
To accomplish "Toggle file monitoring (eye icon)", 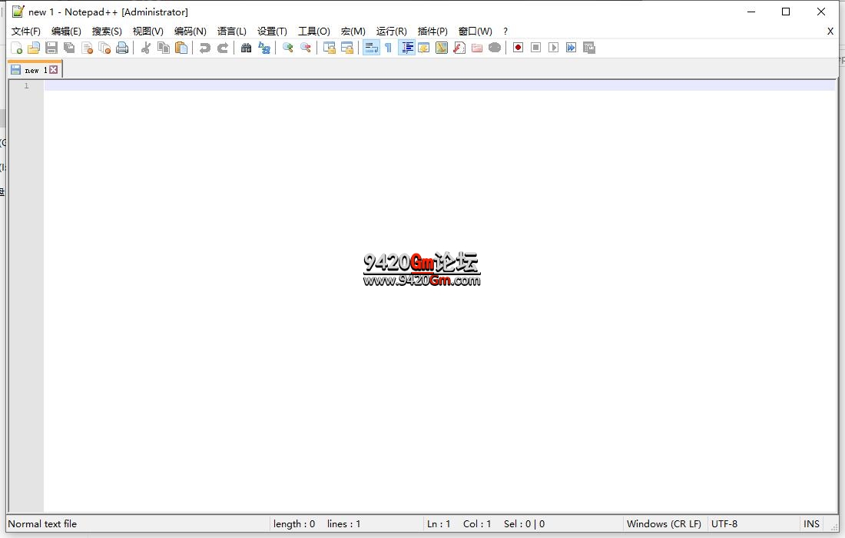I will (495, 48).
